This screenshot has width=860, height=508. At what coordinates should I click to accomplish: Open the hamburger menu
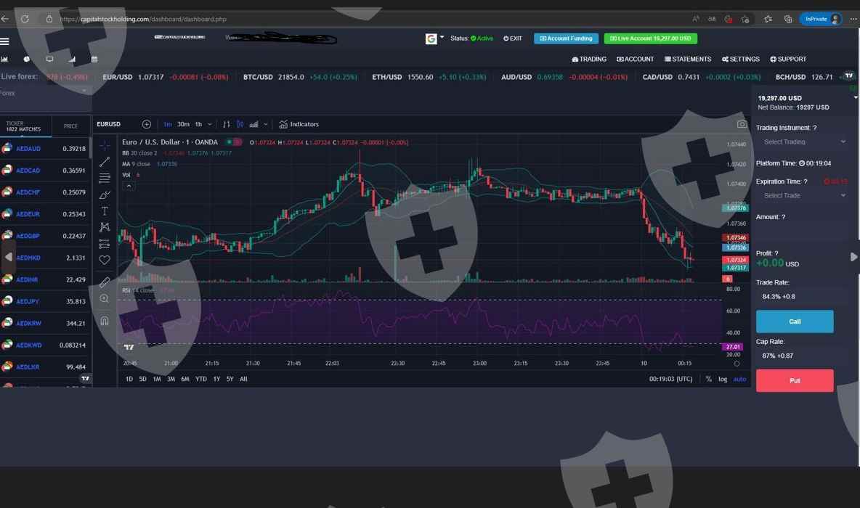click(5, 41)
